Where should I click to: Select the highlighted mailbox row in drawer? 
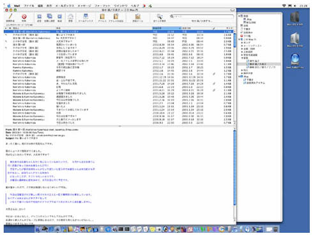pyautogui.click(x=259, y=64)
